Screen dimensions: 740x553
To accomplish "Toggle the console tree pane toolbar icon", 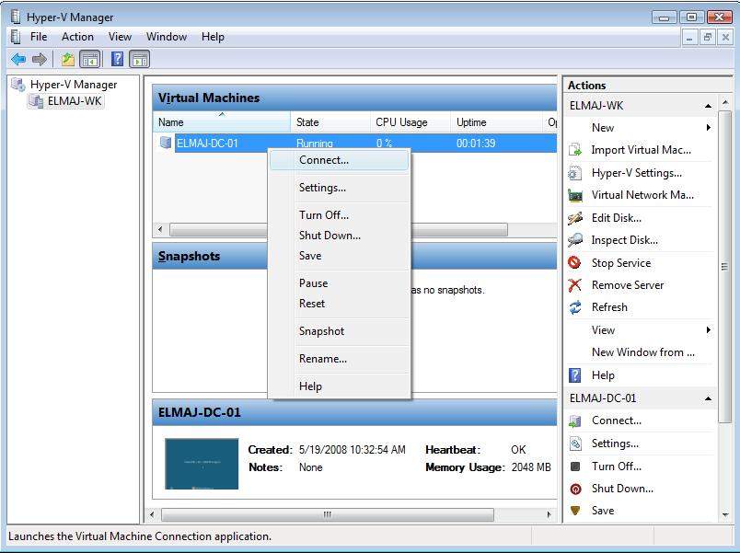I will tap(89, 60).
